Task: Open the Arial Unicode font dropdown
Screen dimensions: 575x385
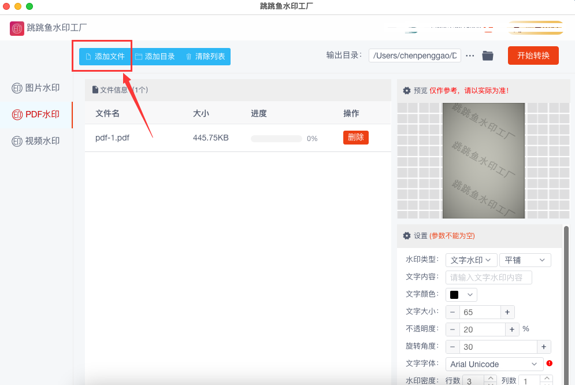Action: (x=494, y=364)
